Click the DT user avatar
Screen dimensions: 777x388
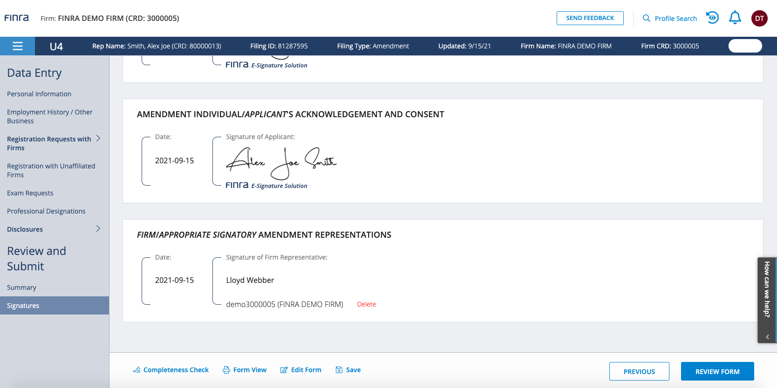759,18
